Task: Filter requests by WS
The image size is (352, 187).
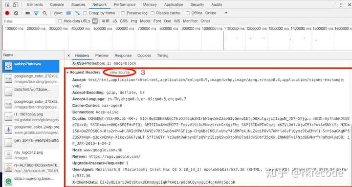Action: [177, 21]
